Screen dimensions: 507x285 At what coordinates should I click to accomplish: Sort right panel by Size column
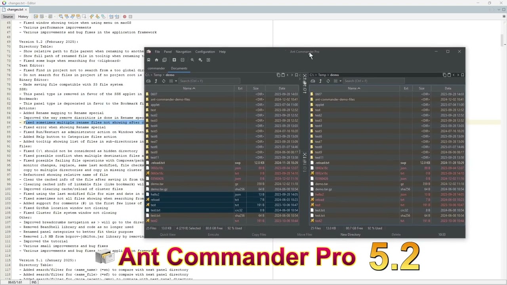coord(421,88)
